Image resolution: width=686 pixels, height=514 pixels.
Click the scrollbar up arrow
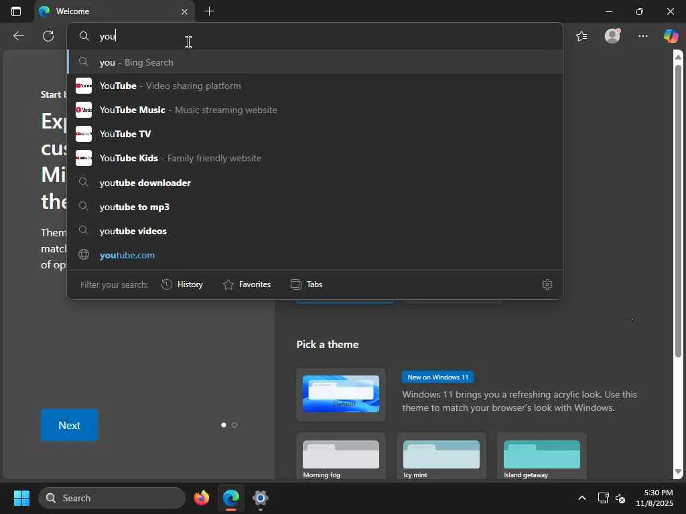pyautogui.click(x=678, y=57)
